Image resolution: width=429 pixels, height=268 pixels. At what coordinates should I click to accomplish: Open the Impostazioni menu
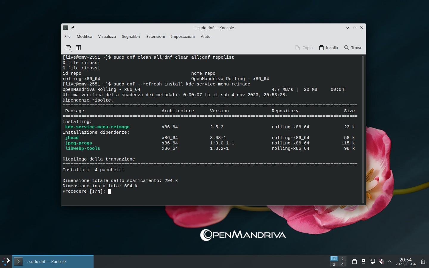pyautogui.click(x=183, y=36)
